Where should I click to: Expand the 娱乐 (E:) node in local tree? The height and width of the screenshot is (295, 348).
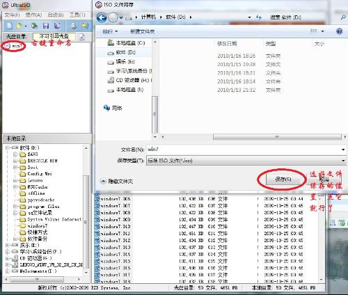click(8, 245)
